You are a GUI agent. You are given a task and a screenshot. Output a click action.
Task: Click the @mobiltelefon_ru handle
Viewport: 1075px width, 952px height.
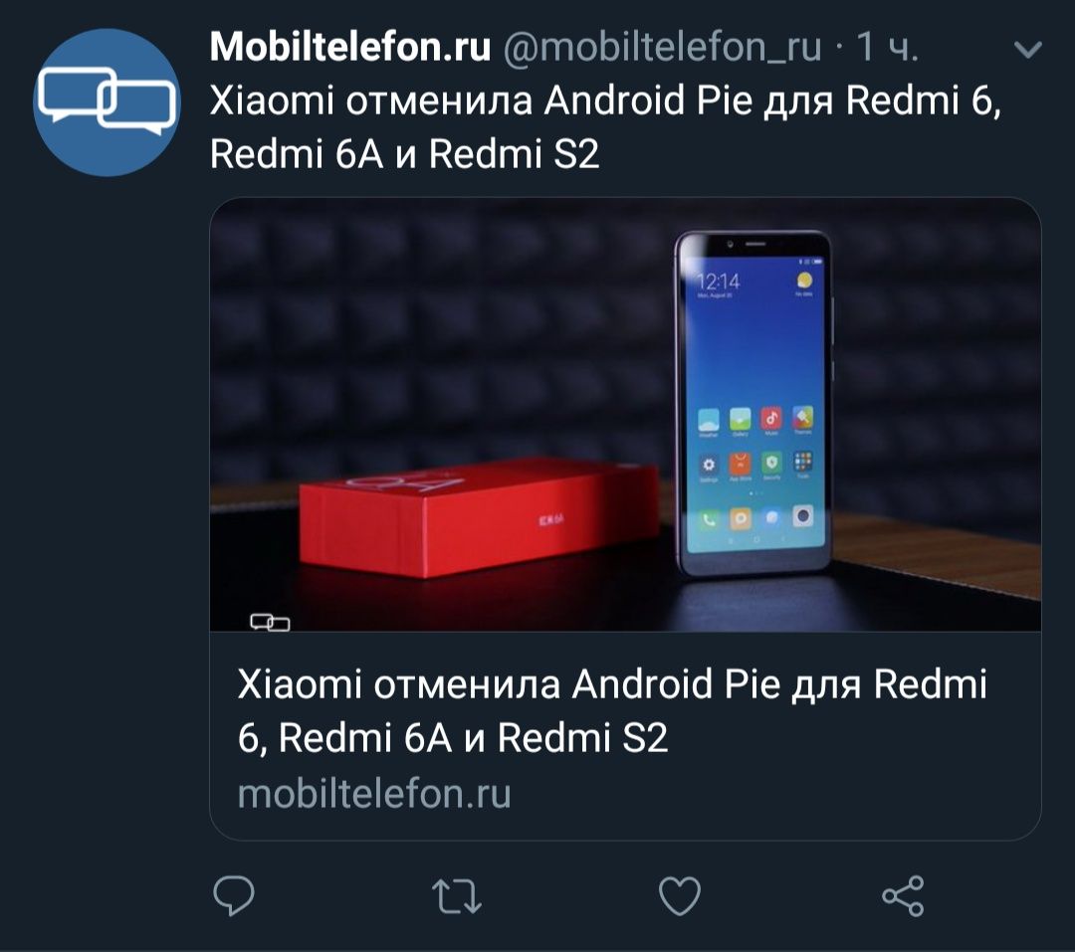(662, 48)
